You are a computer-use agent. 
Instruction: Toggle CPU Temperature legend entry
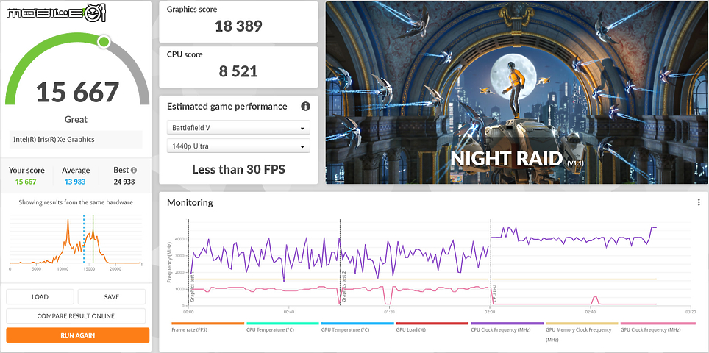click(x=282, y=327)
